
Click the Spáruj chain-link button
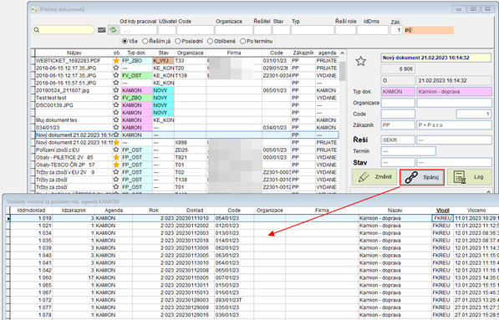point(421,177)
